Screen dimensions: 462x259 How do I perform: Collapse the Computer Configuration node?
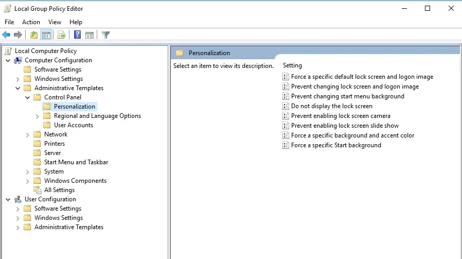point(8,60)
